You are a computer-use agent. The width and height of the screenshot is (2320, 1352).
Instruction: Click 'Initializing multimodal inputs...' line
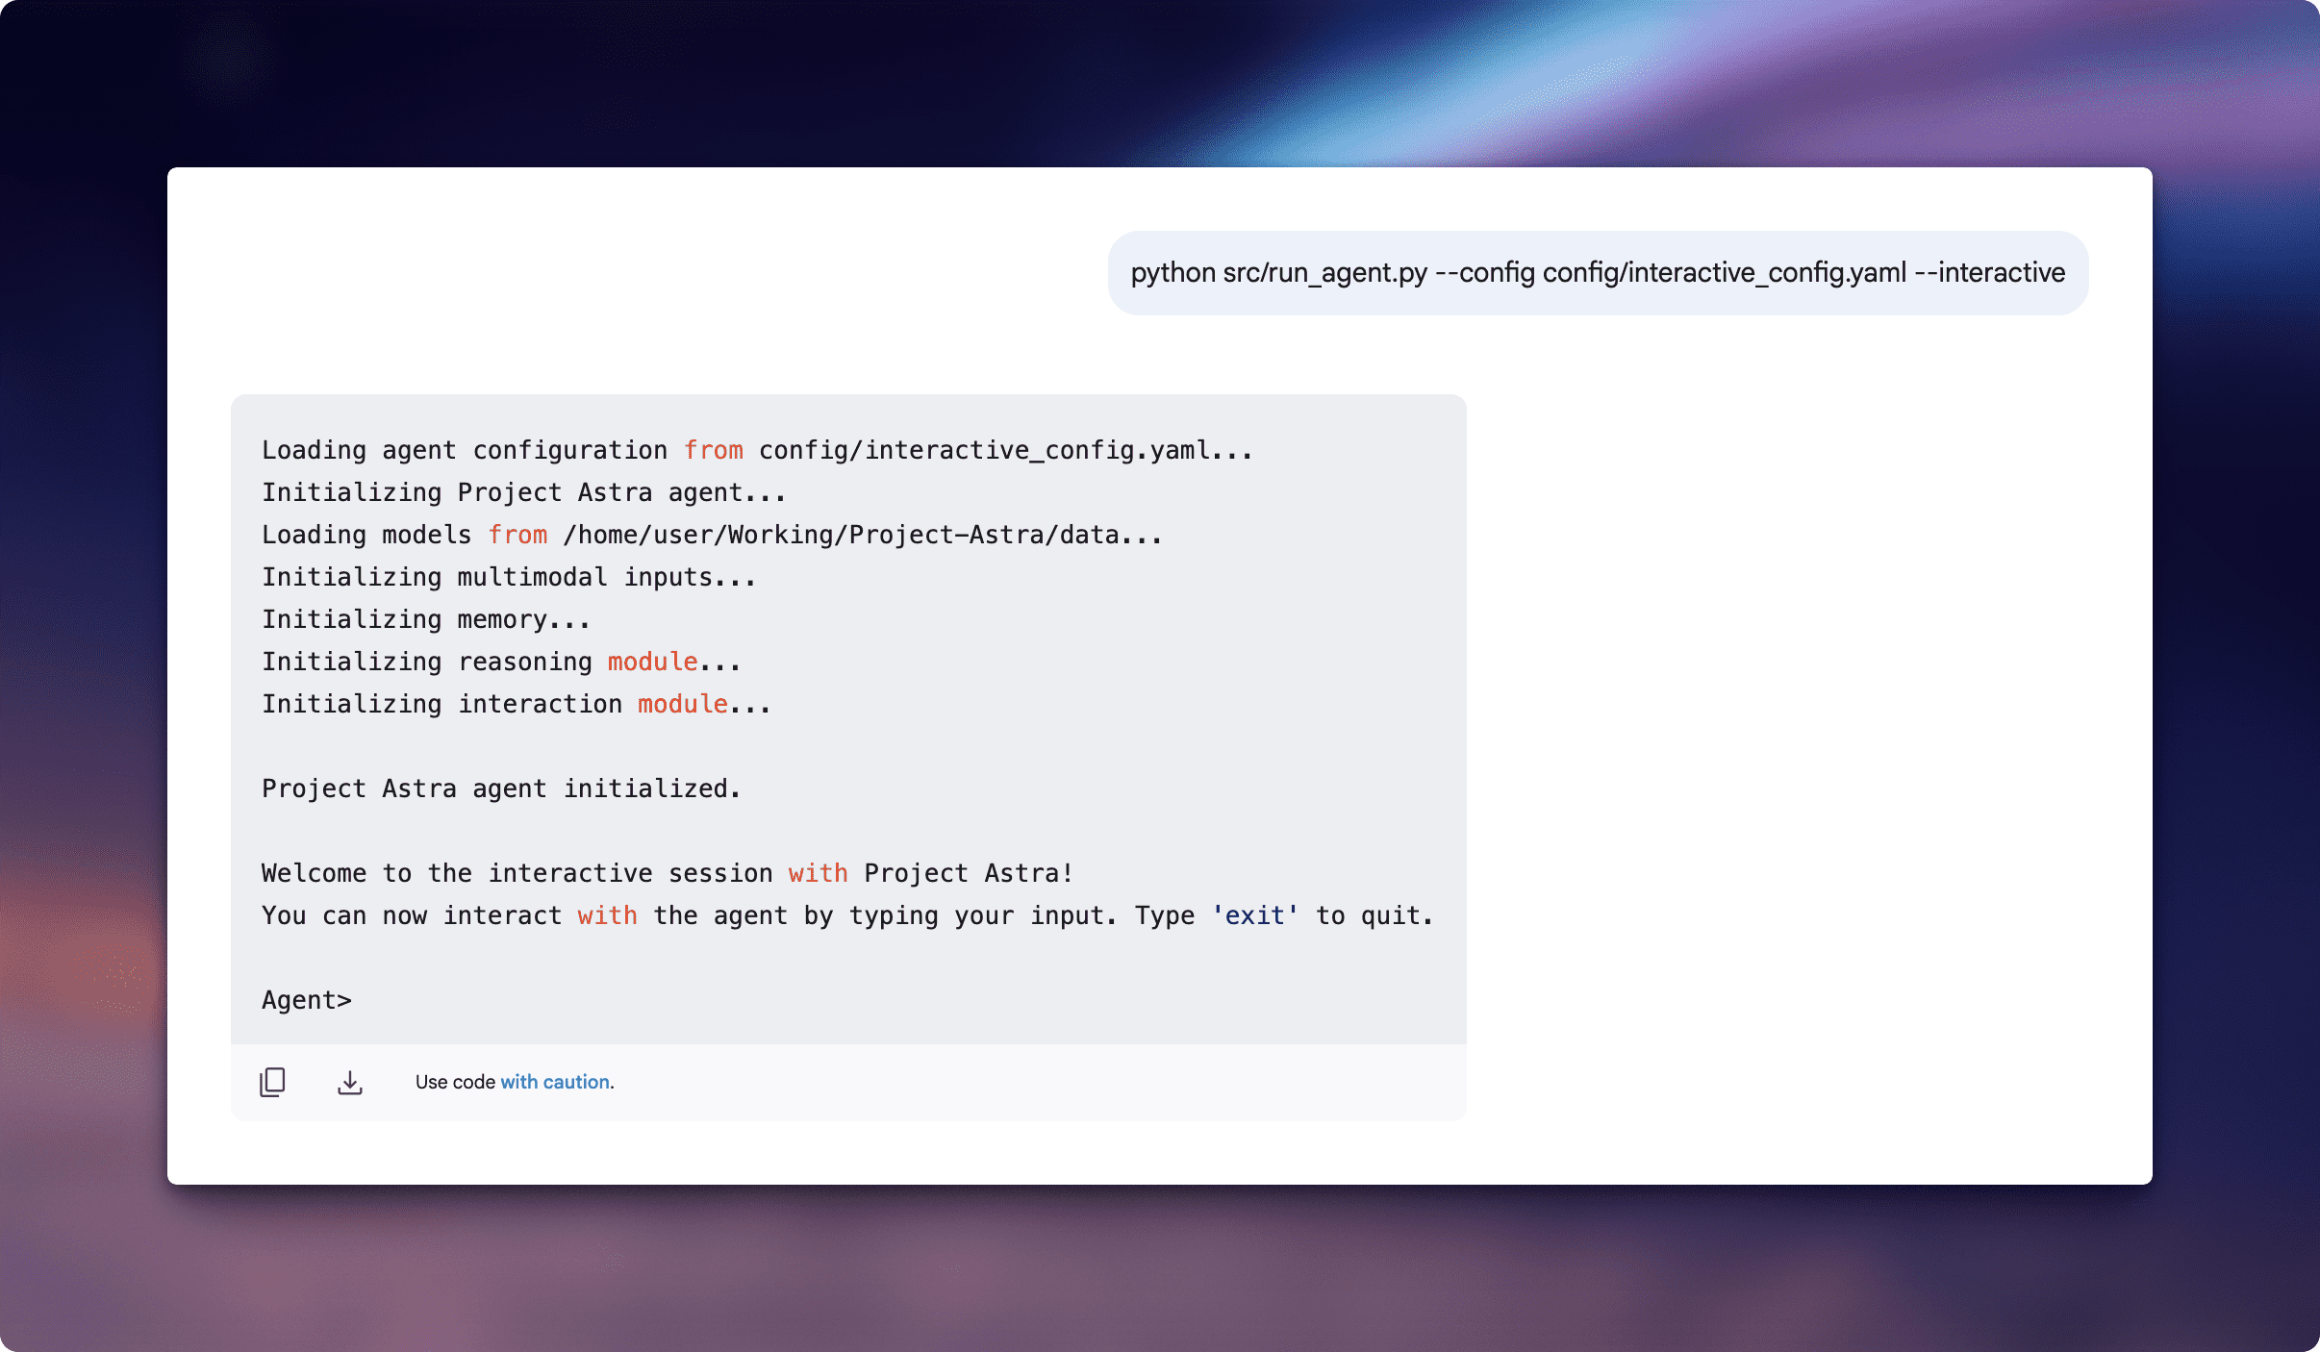(x=509, y=577)
